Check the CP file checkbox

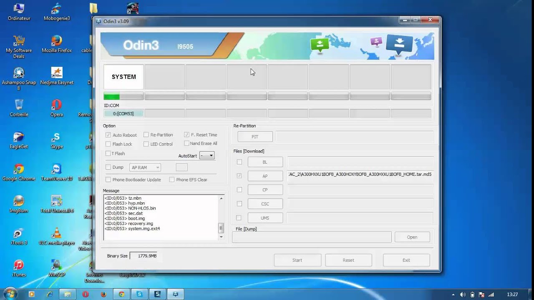pyautogui.click(x=239, y=190)
